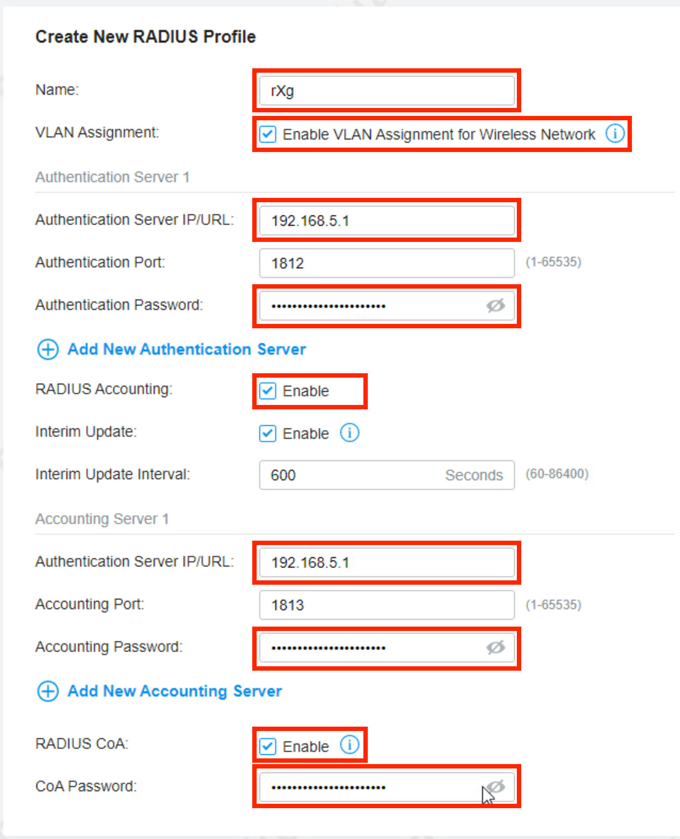Reveal the Accounting Password with eye icon
This screenshot has width=680, height=839.
coord(495,648)
